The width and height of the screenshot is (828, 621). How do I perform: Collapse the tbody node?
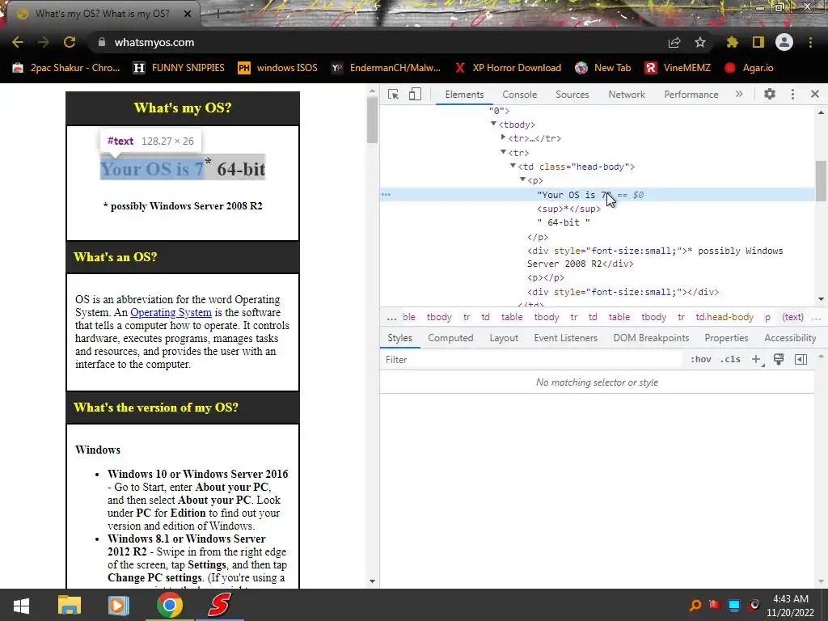coord(494,124)
